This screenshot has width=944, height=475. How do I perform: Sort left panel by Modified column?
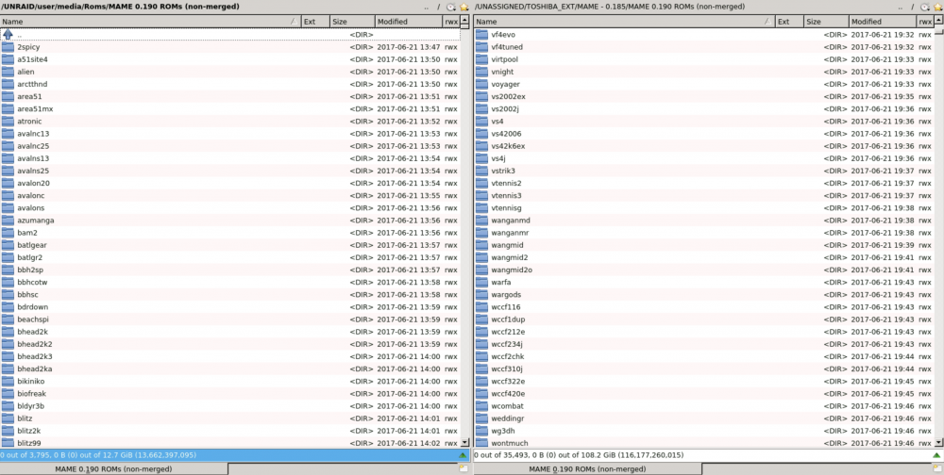tap(409, 22)
